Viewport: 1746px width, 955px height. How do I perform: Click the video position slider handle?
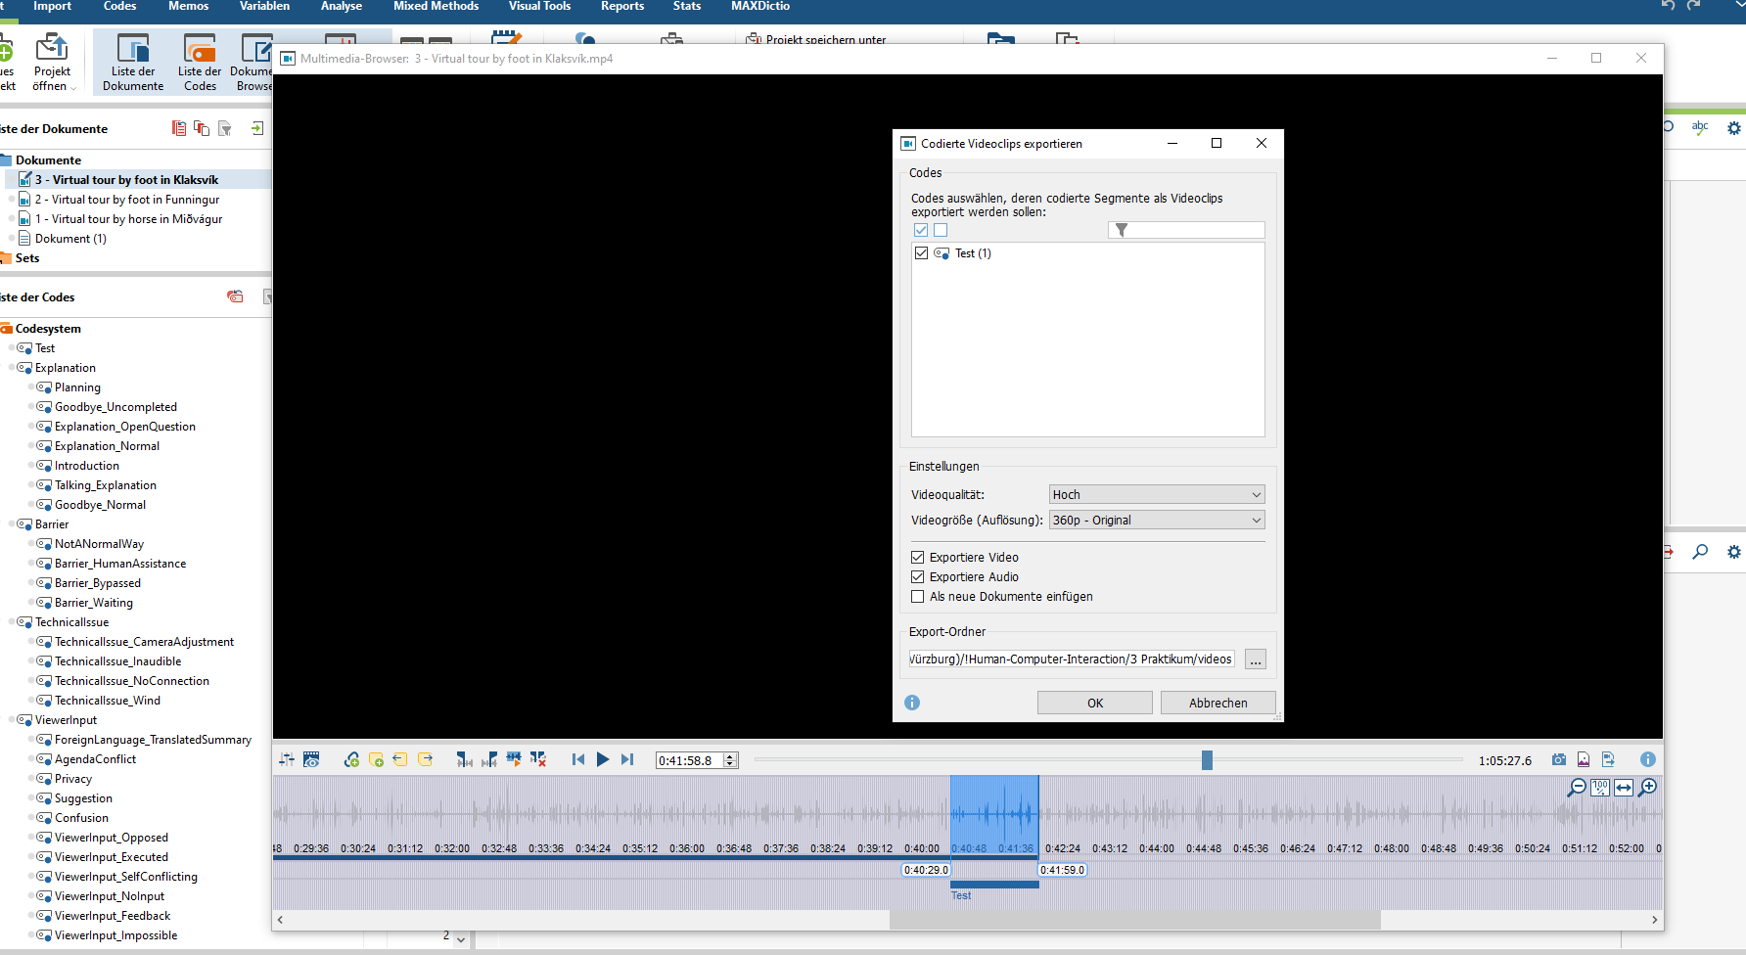1207,759
